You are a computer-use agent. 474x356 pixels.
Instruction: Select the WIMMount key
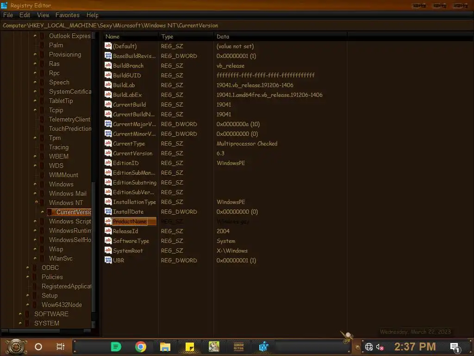pos(63,175)
